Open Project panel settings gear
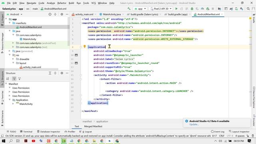 62,14
